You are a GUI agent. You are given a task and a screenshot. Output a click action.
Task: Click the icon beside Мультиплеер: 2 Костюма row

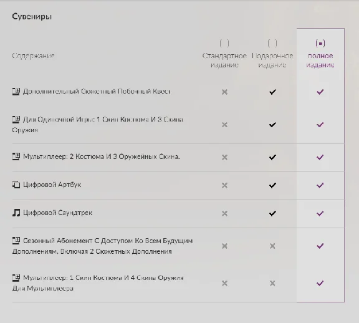16,157
